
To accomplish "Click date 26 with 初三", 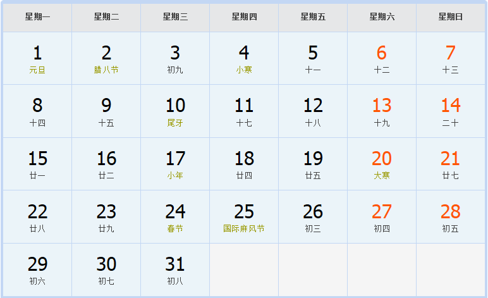I will pyautogui.click(x=313, y=217).
